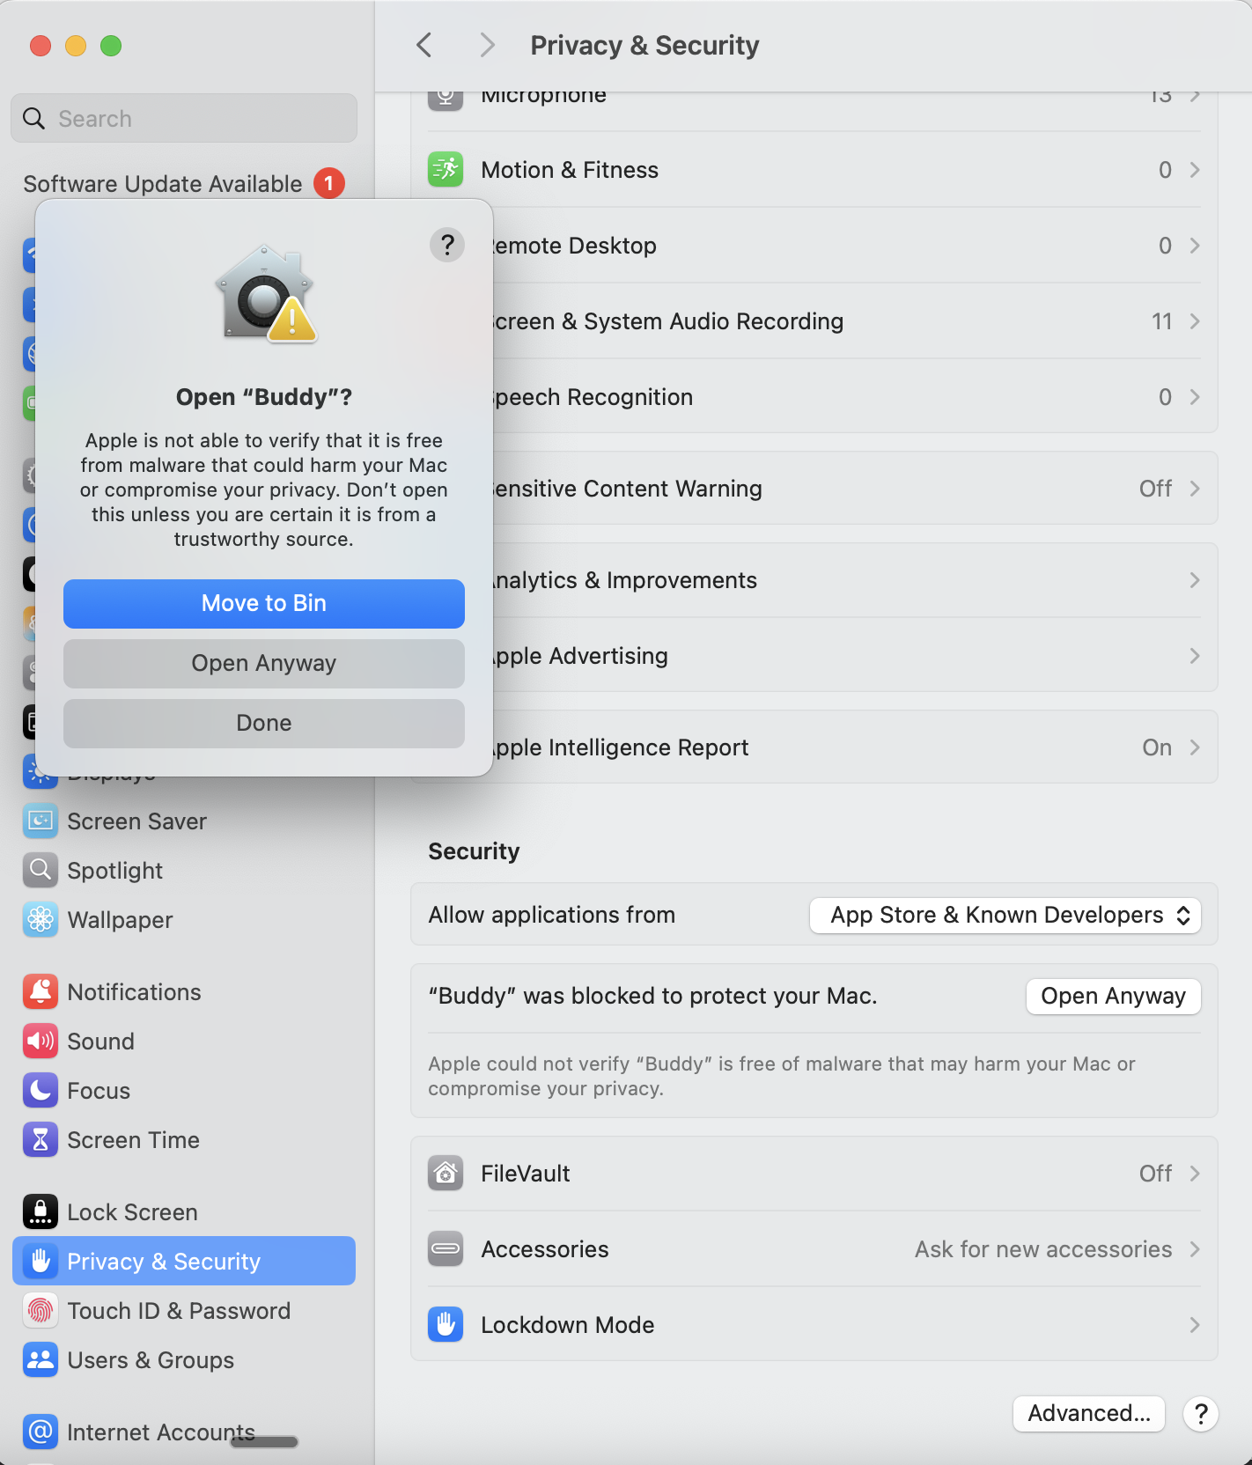Click the Screen & System Audio Recording count 11
Viewport: 1252px width, 1465px height.
click(x=1162, y=320)
